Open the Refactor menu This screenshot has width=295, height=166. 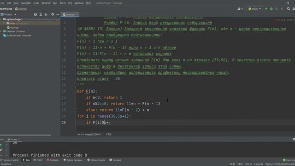[x=46, y=3]
